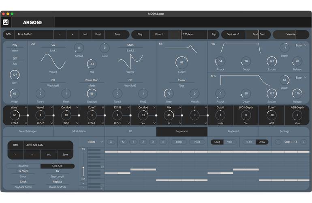Viewport: 312px width, 203px height.
Task: Click the Play sequencer button
Action: 140,34
